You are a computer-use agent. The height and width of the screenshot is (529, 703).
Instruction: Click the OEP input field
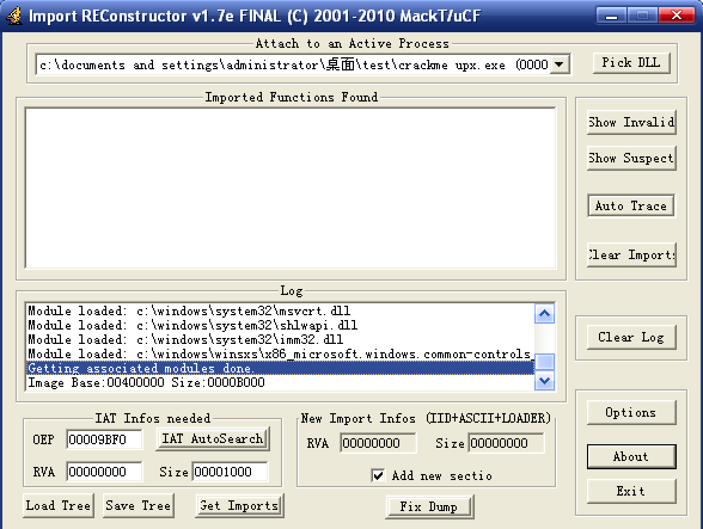point(104,440)
